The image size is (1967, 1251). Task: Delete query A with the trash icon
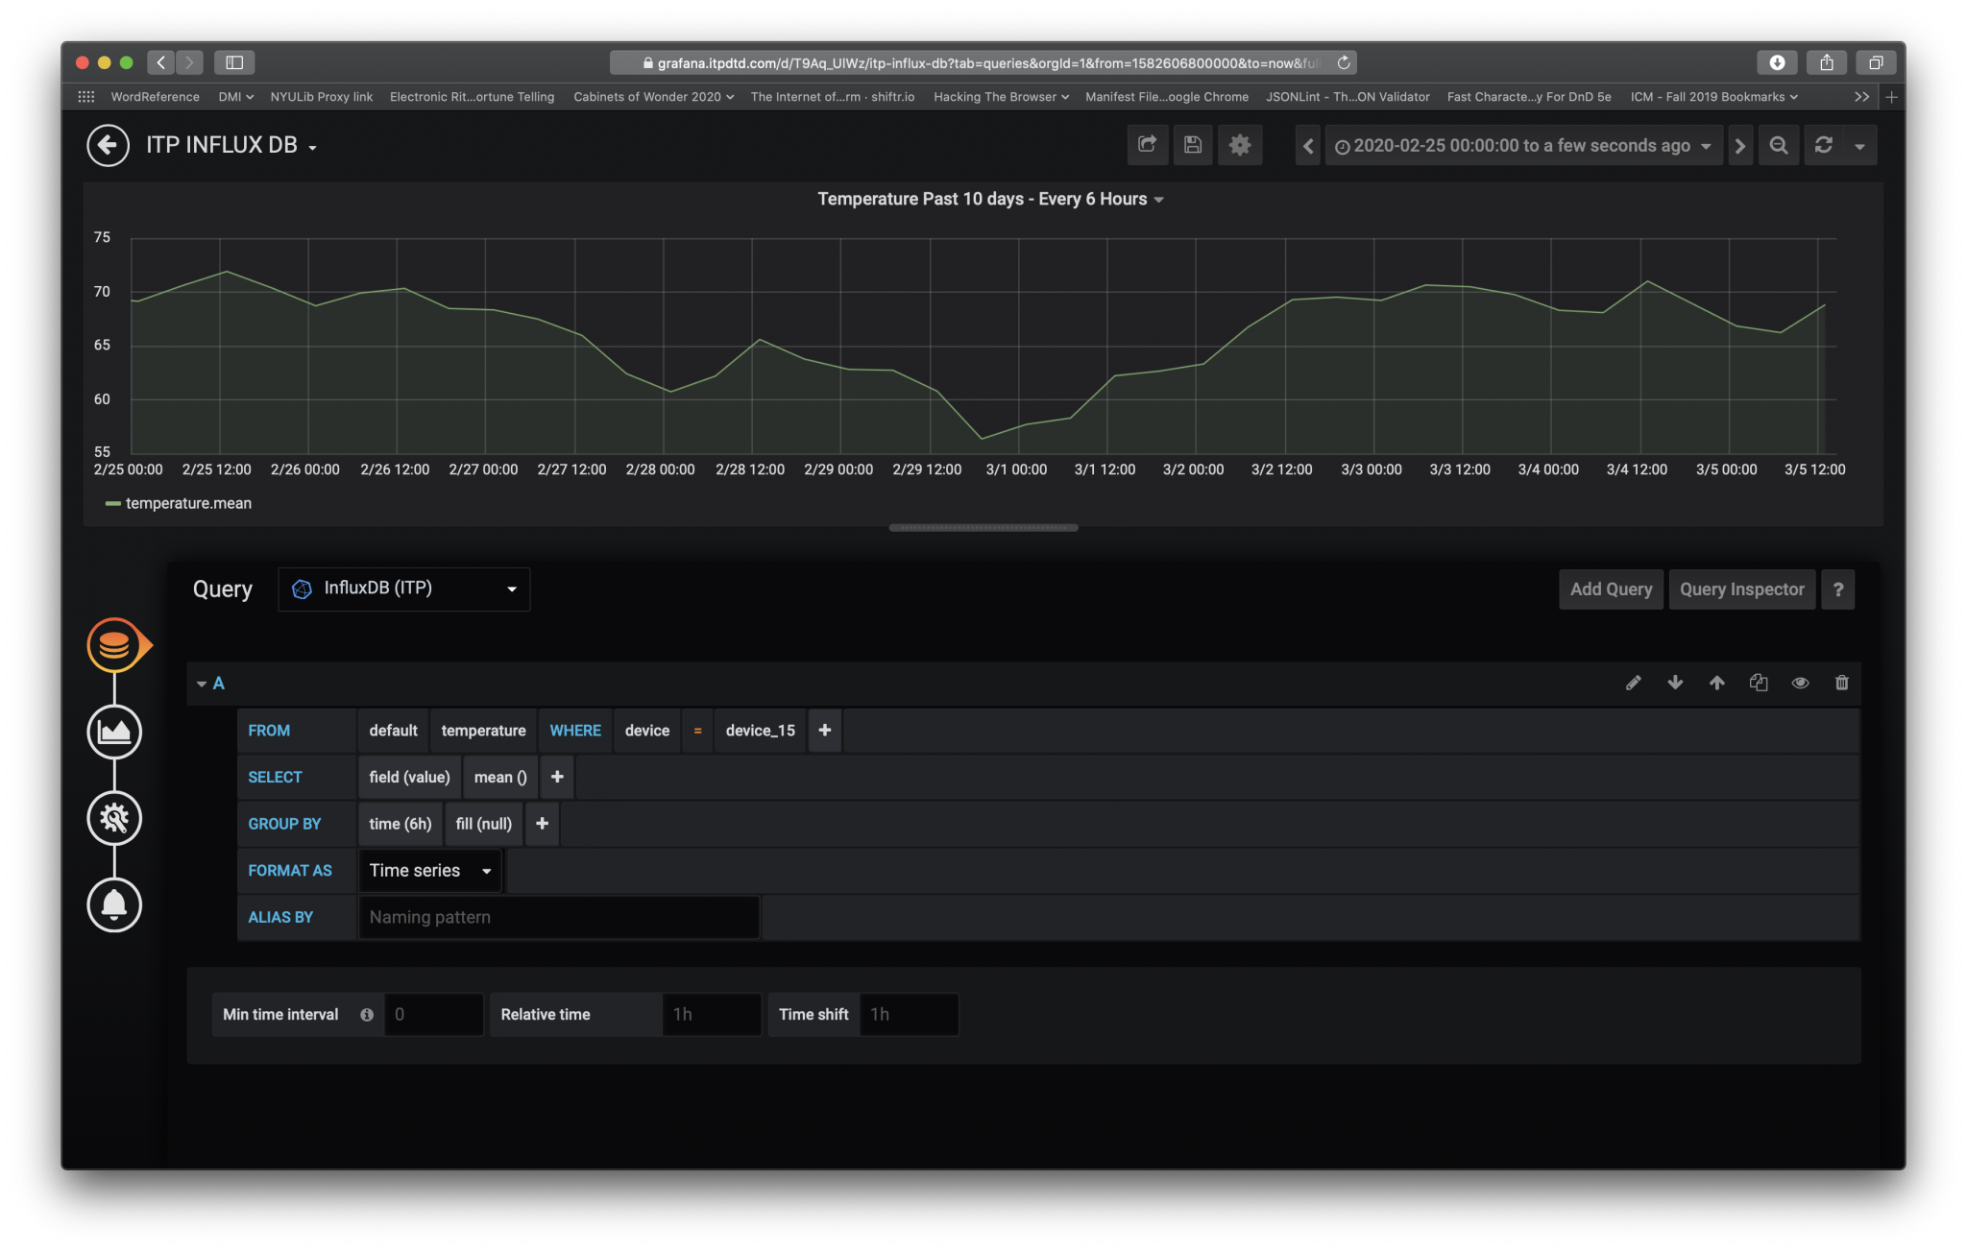coord(1841,683)
